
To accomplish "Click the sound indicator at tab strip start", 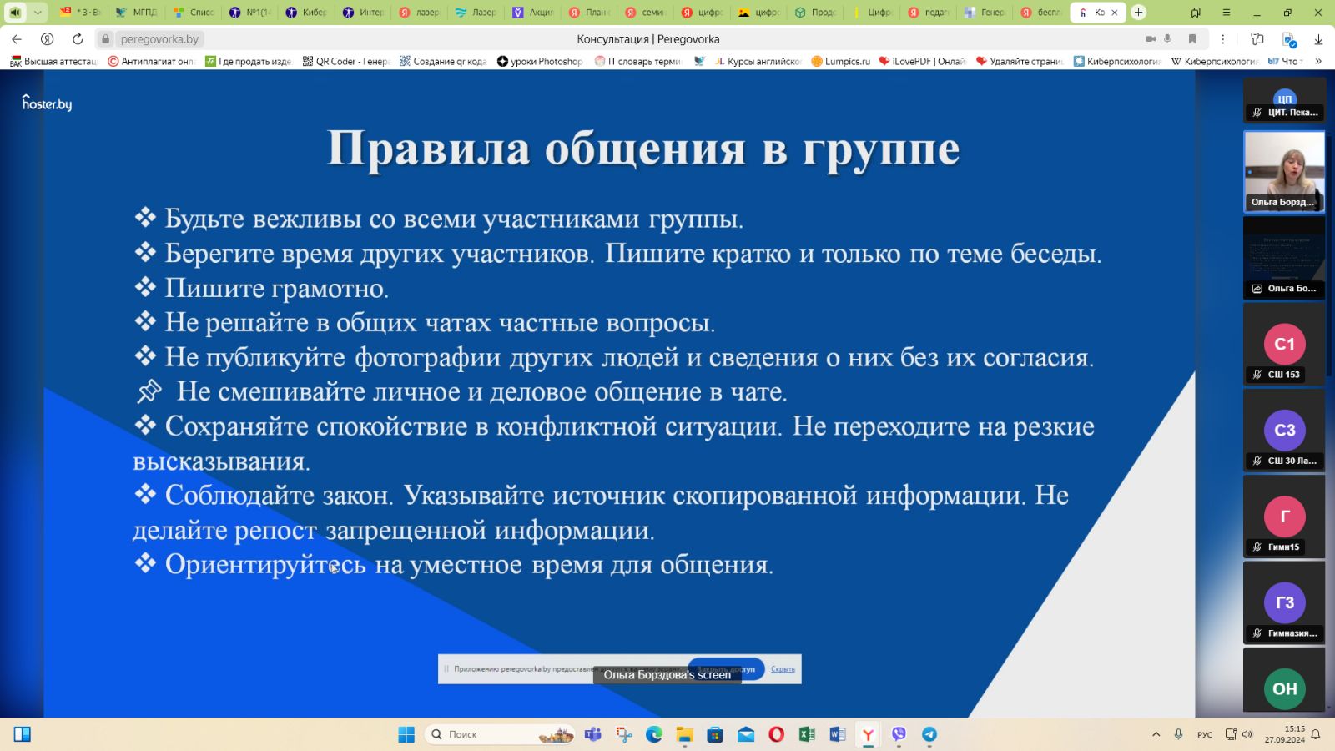I will [15, 13].
